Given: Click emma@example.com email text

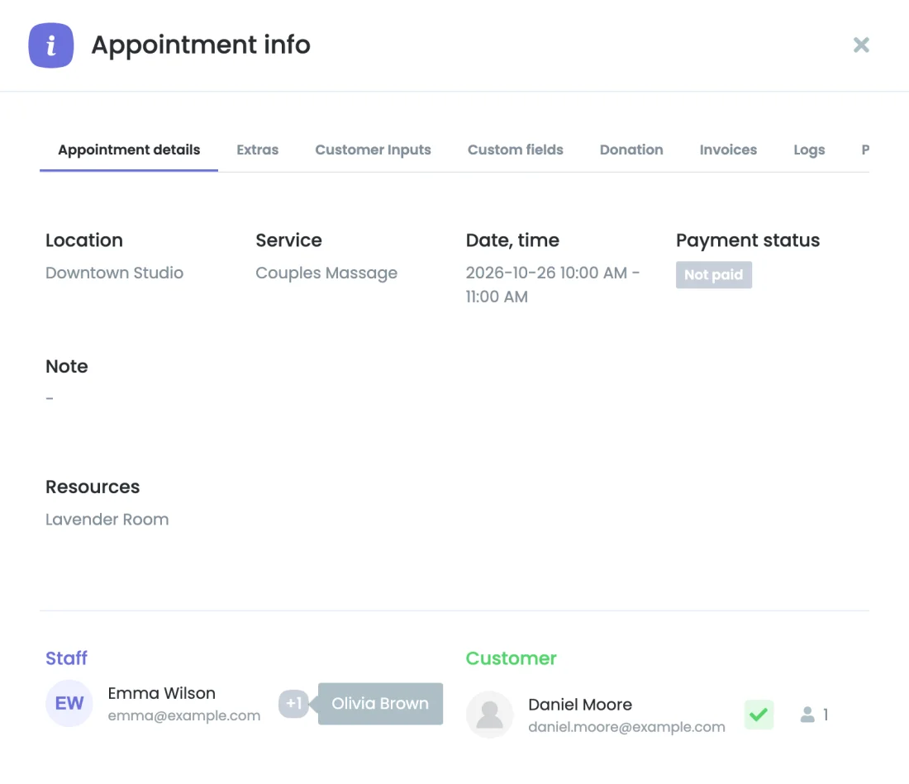Looking at the screenshot, I should pyautogui.click(x=183, y=715).
